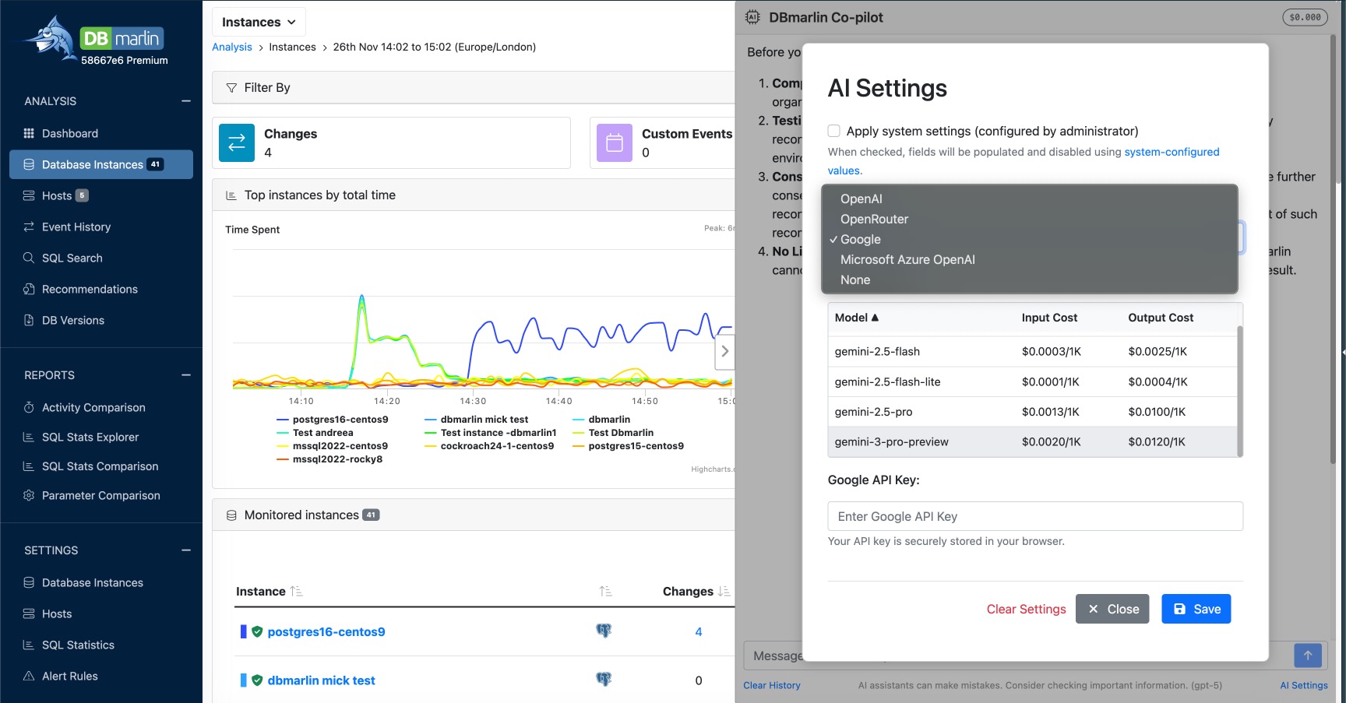The height and width of the screenshot is (703, 1346).
Task: Open Dashboard grid icon in sidebar
Action: click(29, 133)
